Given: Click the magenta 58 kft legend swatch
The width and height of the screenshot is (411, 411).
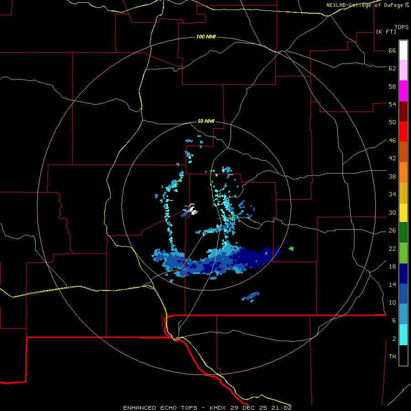Looking at the screenshot, I should pyautogui.click(x=403, y=91).
